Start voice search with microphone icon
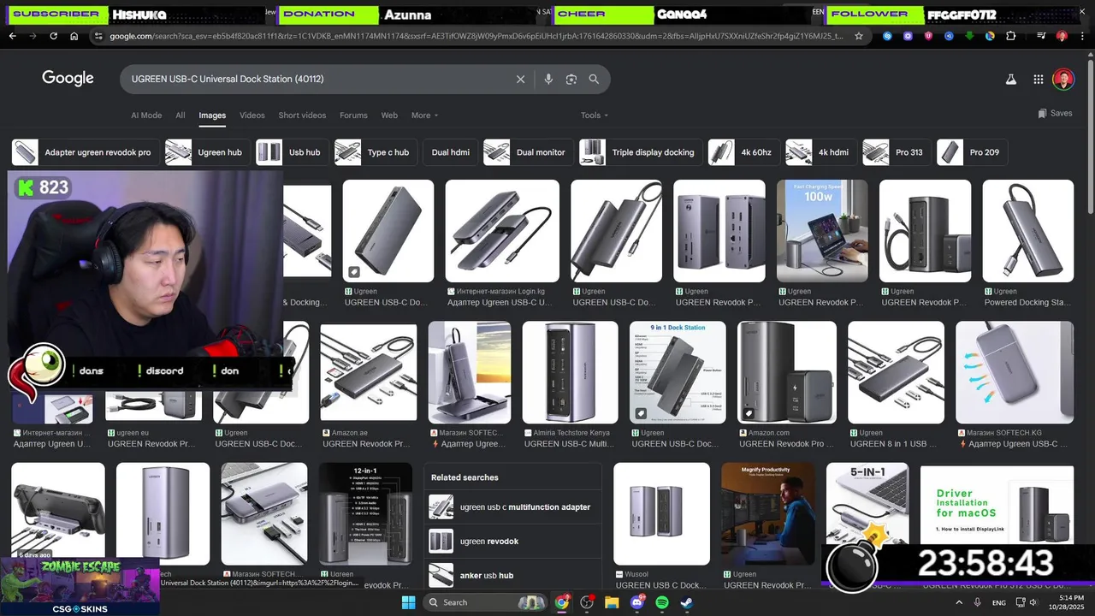Viewport: 1095px width, 616px height. click(x=548, y=79)
